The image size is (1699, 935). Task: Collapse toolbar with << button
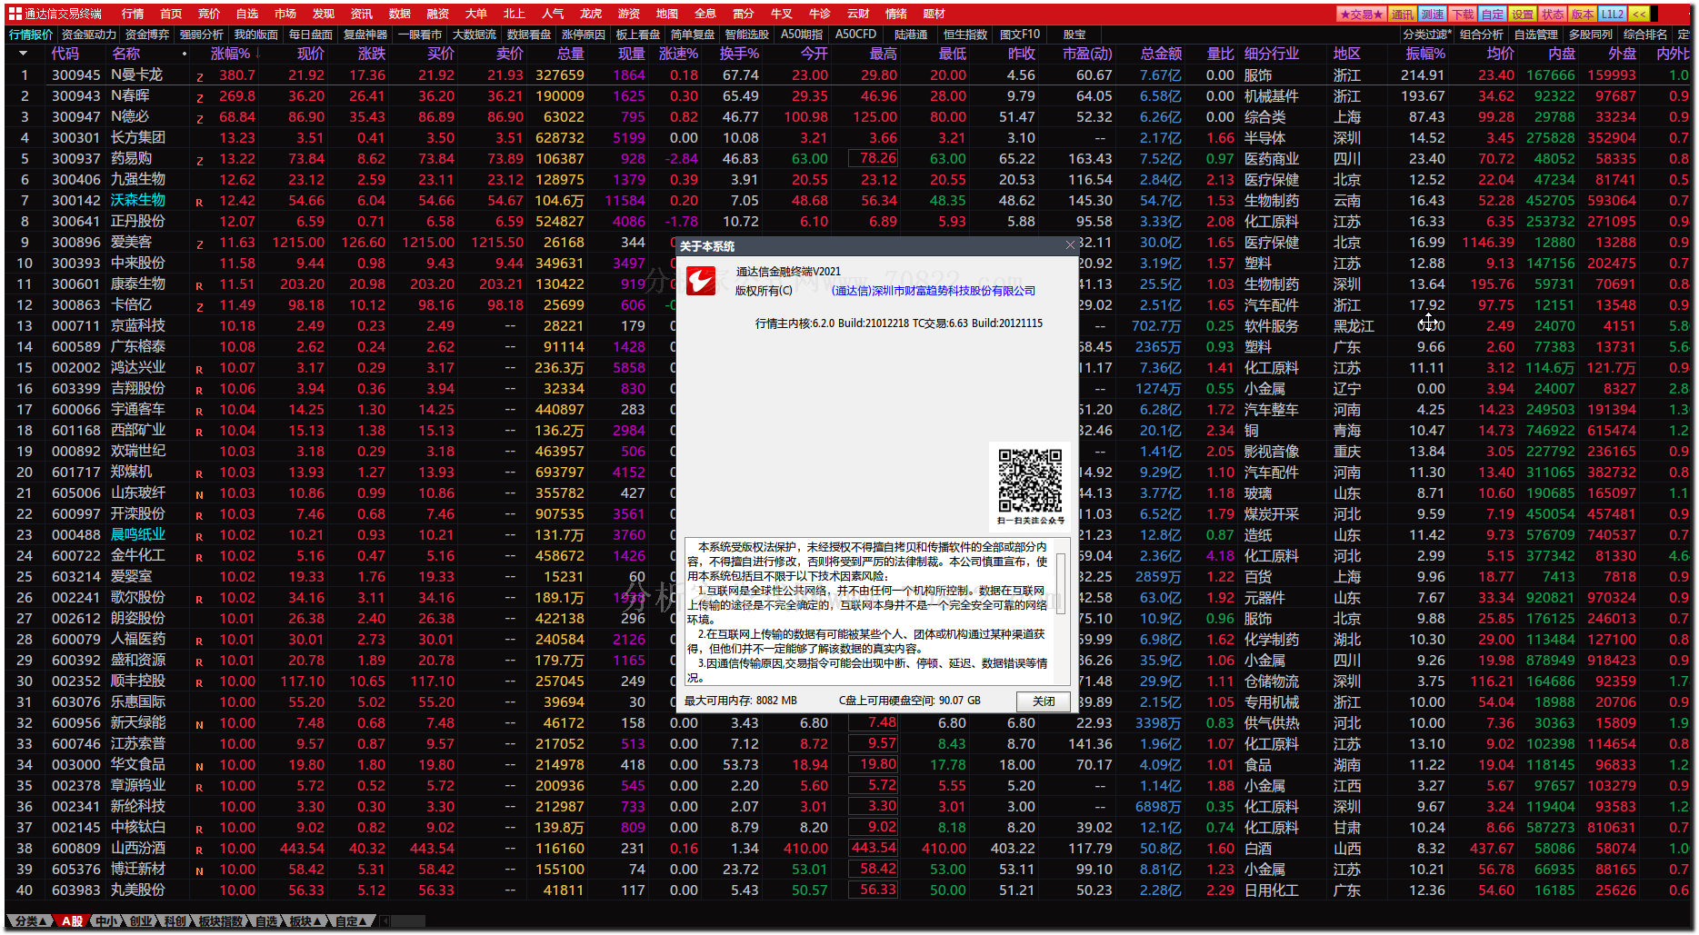pyautogui.click(x=1639, y=14)
